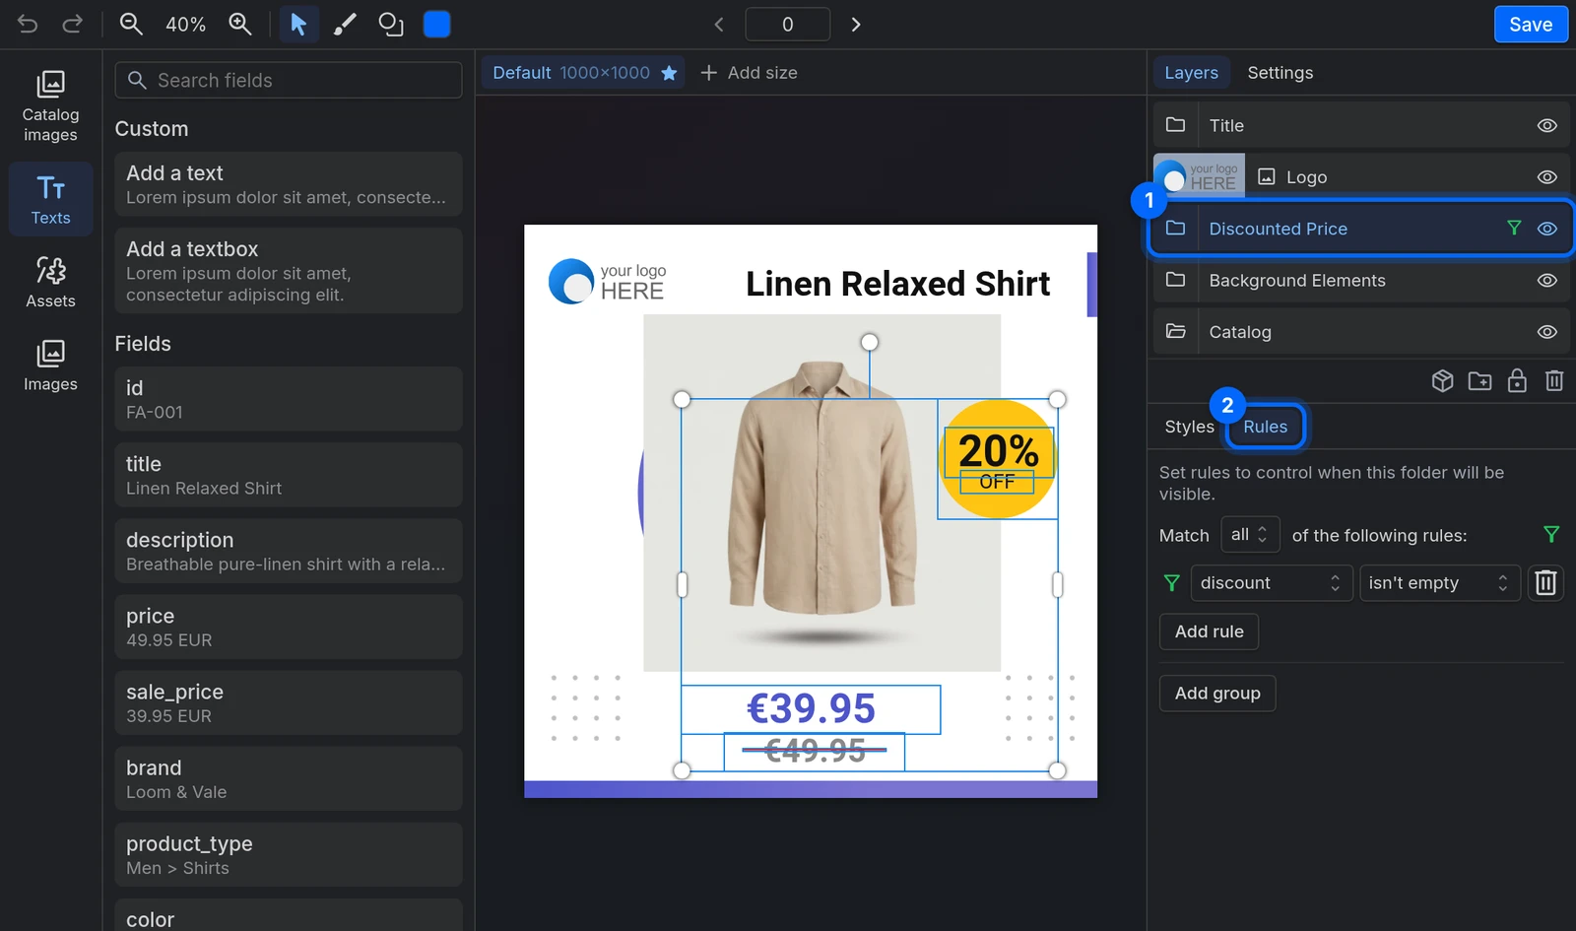Hide the Discounted Price layer
The width and height of the screenshot is (1576, 931).
point(1547,229)
